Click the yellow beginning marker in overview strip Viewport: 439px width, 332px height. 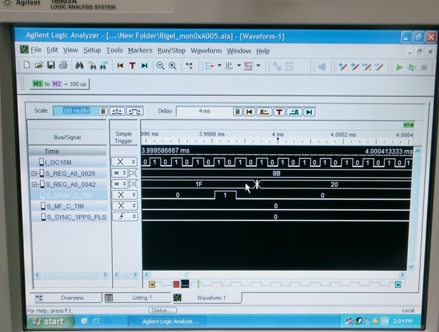pyautogui.click(x=152, y=284)
